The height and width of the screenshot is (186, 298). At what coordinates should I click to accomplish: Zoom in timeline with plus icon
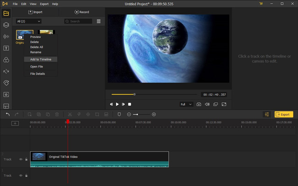pyautogui.click(x=154, y=114)
